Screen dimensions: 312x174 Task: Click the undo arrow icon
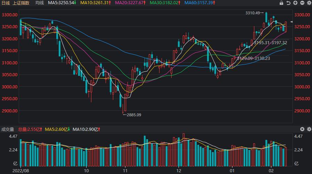(x=288, y=3)
